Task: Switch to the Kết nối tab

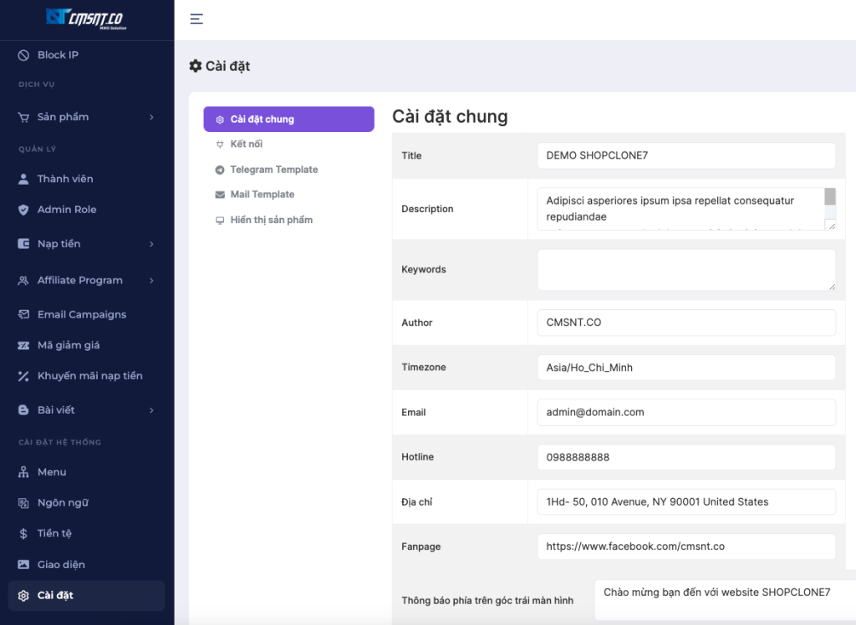Action: pyautogui.click(x=246, y=145)
